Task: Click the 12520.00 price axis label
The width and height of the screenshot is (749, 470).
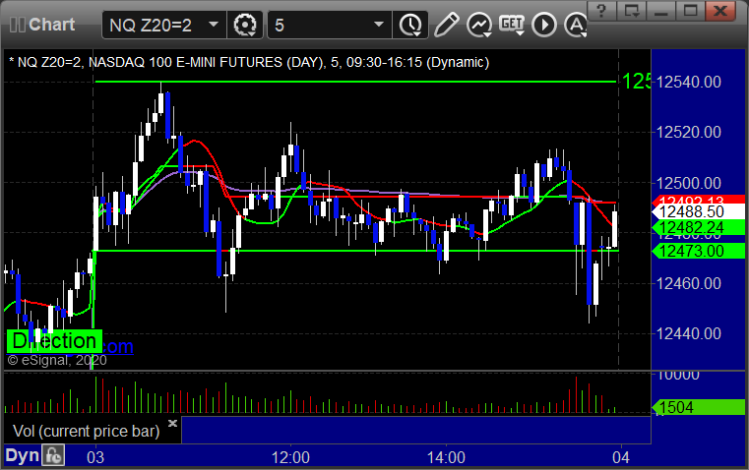Action: [689, 132]
